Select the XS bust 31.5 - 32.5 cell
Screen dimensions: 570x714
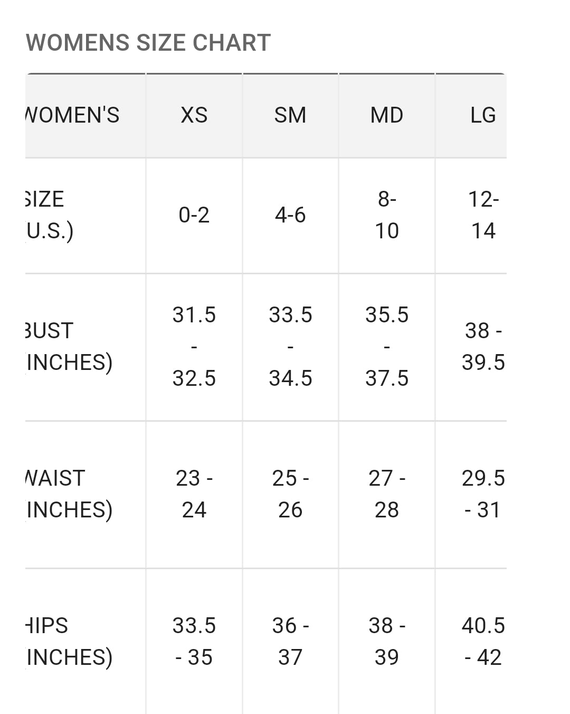pyautogui.click(x=194, y=347)
